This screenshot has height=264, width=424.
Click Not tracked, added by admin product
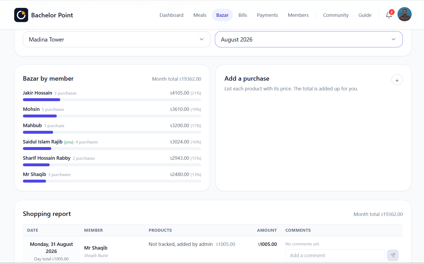pyautogui.click(x=181, y=244)
